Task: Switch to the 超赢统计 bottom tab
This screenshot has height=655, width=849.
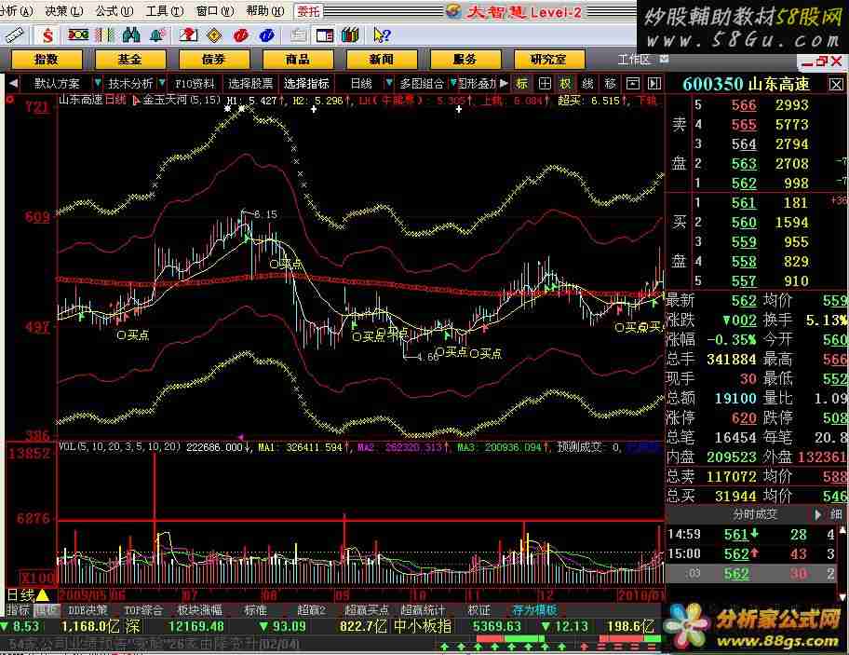Action: [x=423, y=610]
